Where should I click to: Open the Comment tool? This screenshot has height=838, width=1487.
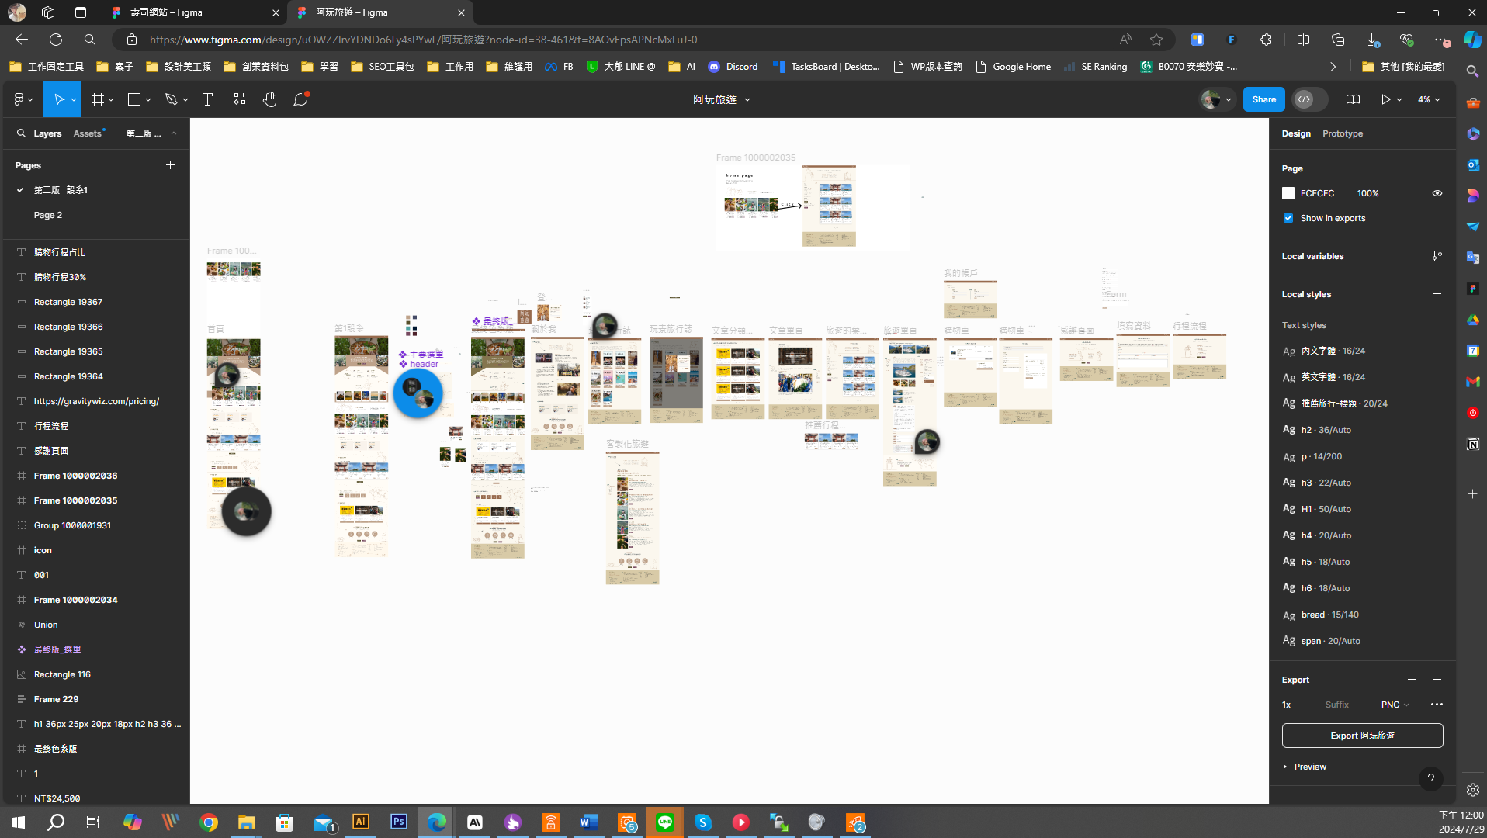300,99
